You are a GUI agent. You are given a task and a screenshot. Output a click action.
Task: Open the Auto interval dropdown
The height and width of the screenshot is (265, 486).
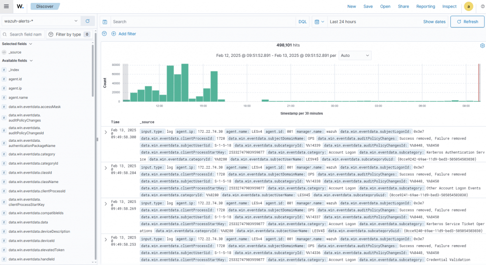[355, 55]
